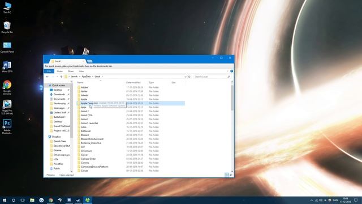This screenshot has height=204, width=362.
Task: Select the Blizzard Entertainment folder
Action: [92, 139]
